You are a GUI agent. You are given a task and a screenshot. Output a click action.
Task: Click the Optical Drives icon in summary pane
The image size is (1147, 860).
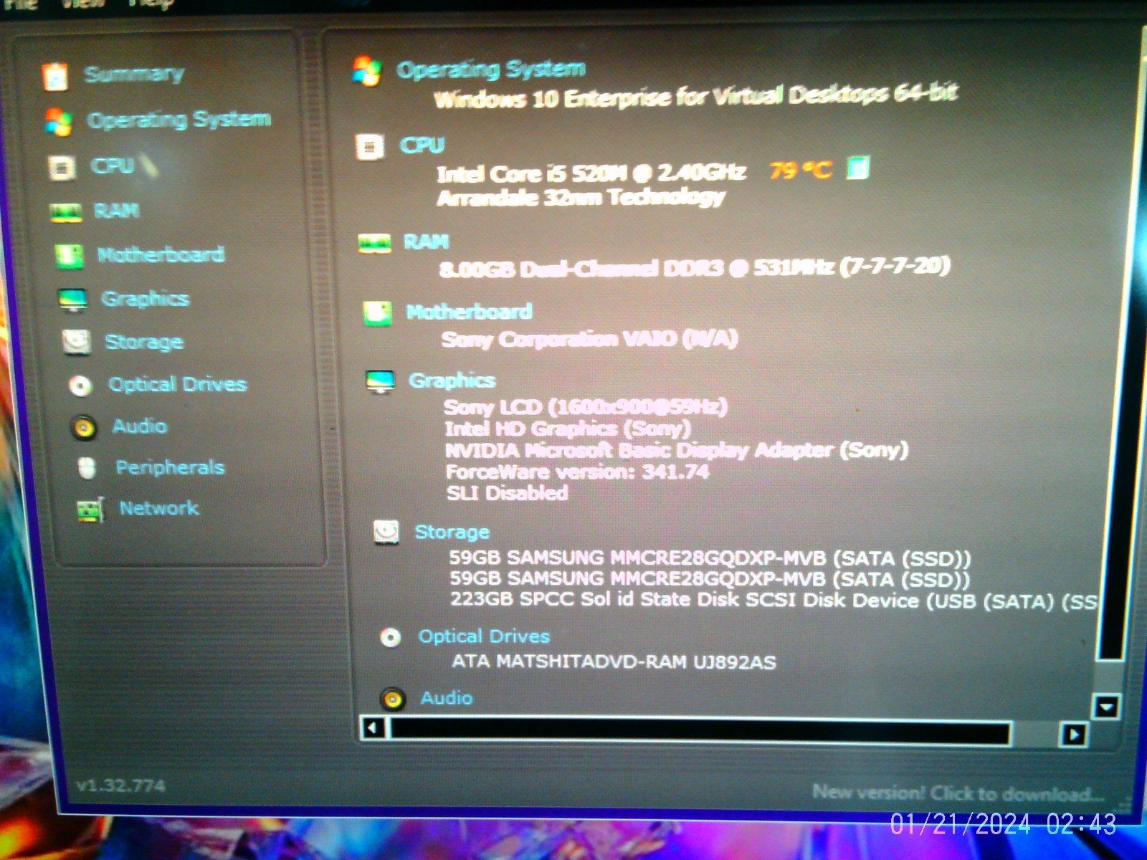point(391,637)
